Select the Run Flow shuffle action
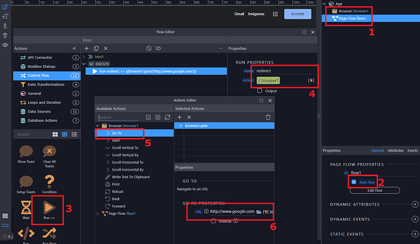The height and width of the screenshot is (244, 420). point(49,233)
